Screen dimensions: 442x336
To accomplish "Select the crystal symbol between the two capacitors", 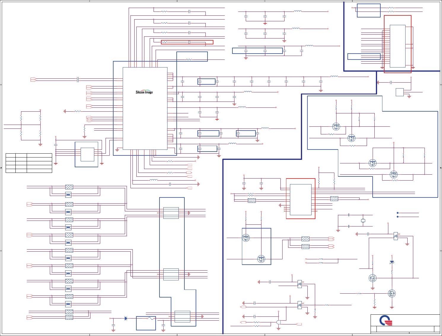I will (x=363, y=221).
